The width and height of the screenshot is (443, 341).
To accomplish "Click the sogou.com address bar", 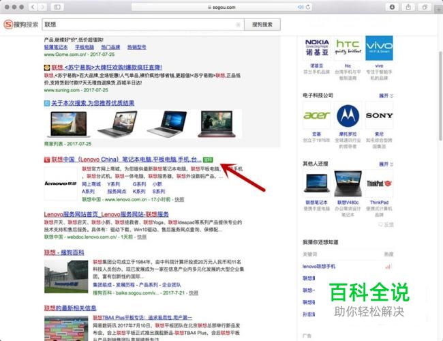I will (x=221, y=7).
